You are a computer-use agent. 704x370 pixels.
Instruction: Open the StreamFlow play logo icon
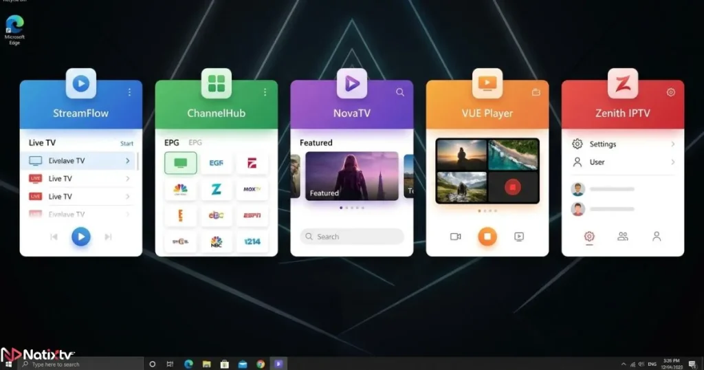pyautogui.click(x=81, y=83)
